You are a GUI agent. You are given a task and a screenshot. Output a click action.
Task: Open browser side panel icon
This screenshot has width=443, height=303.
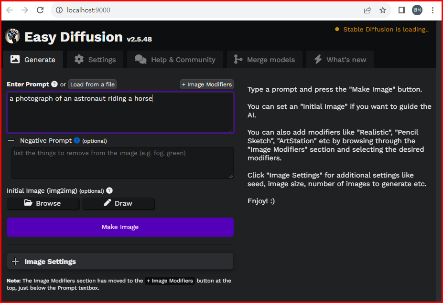click(402, 10)
